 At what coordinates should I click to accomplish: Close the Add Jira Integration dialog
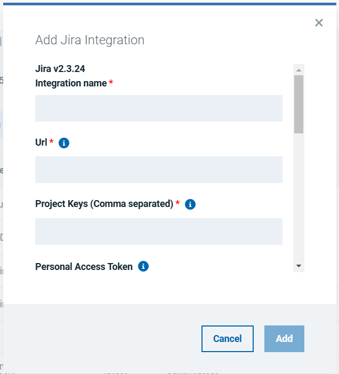click(x=319, y=22)
